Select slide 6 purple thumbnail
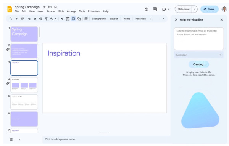Screen dimensions: 229x146 pos(24,119)
